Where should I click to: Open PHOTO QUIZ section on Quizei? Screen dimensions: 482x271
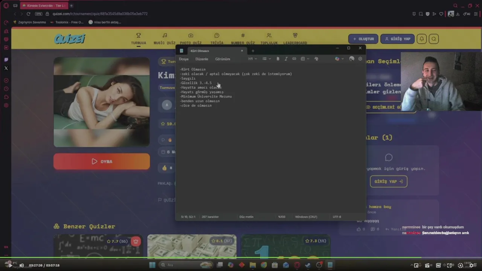tap(191, 39)
